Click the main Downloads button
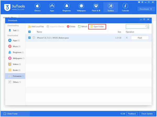Viewport: 157px width, 117px height. [146, 9]
